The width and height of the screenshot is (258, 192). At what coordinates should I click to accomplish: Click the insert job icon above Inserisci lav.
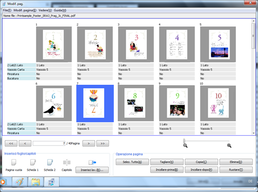pos(92,163)
